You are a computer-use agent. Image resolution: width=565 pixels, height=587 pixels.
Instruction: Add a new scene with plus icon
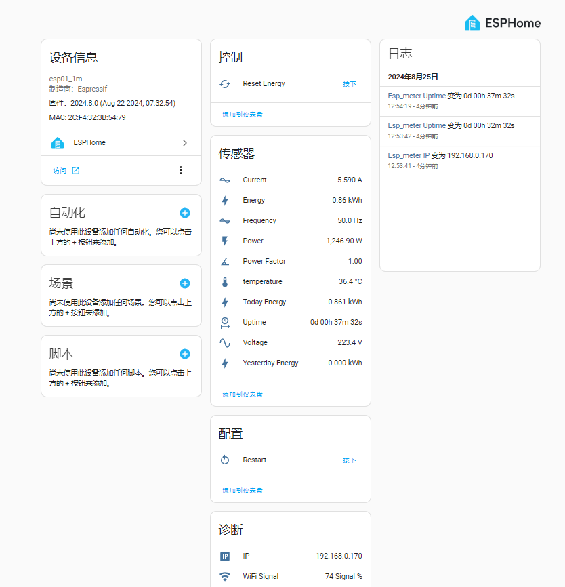click(185, 283)
